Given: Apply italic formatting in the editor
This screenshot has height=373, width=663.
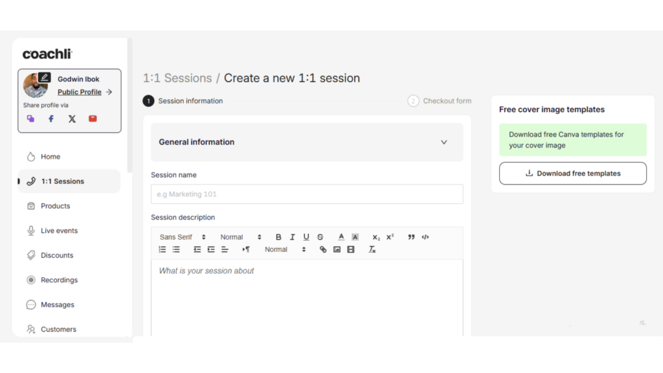Looking at the screenshot, I should coord(292,237).
